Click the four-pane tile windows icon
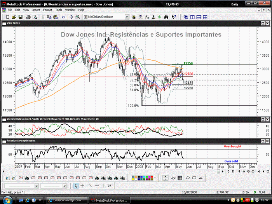The image size is (272, 204). (205, 17)
